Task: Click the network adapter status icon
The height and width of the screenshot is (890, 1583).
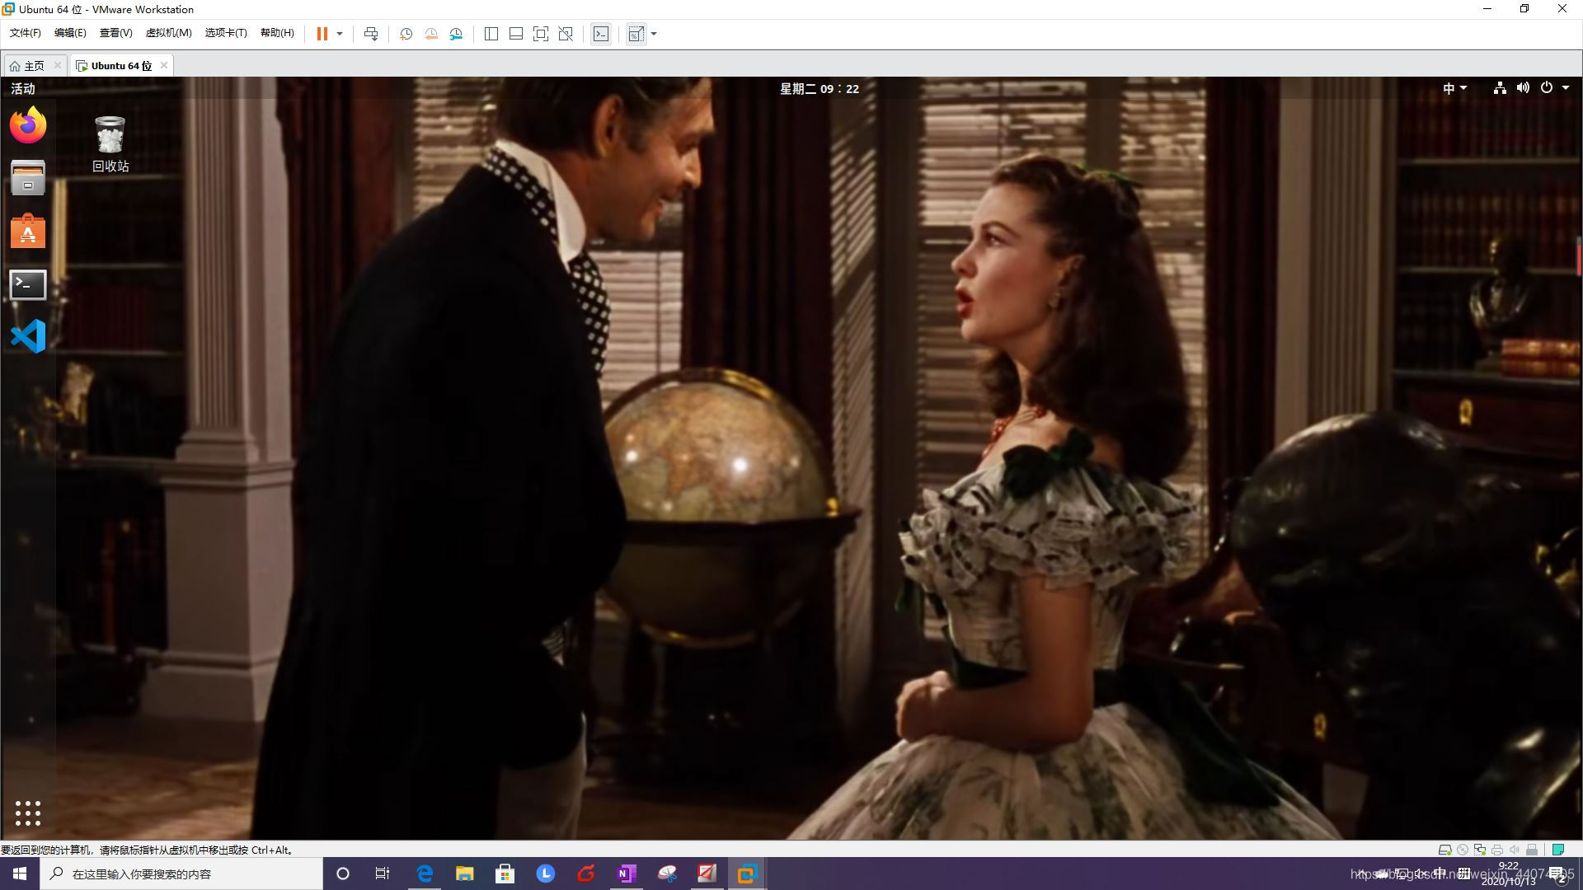Action: point(1480,850)
